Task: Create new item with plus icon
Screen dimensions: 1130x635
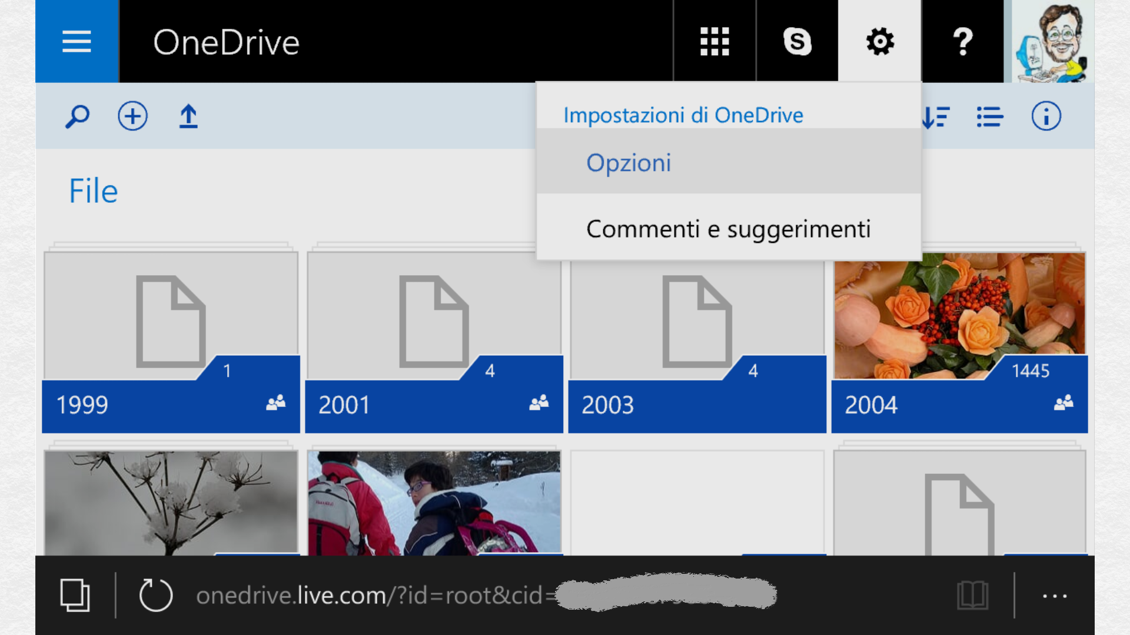Action: coord(132,116)
